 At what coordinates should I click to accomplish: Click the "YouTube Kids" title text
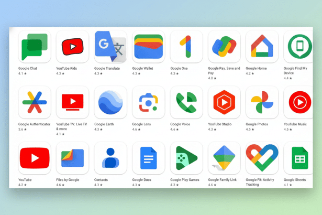click(66, 68)
